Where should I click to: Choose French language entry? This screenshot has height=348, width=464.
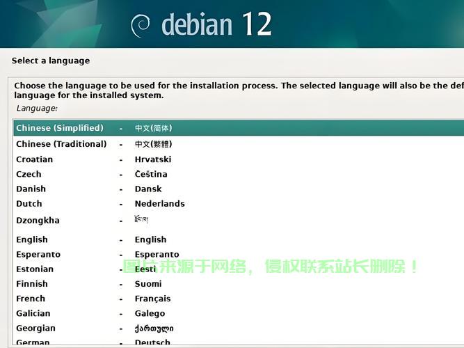click(x=239, y=299)
